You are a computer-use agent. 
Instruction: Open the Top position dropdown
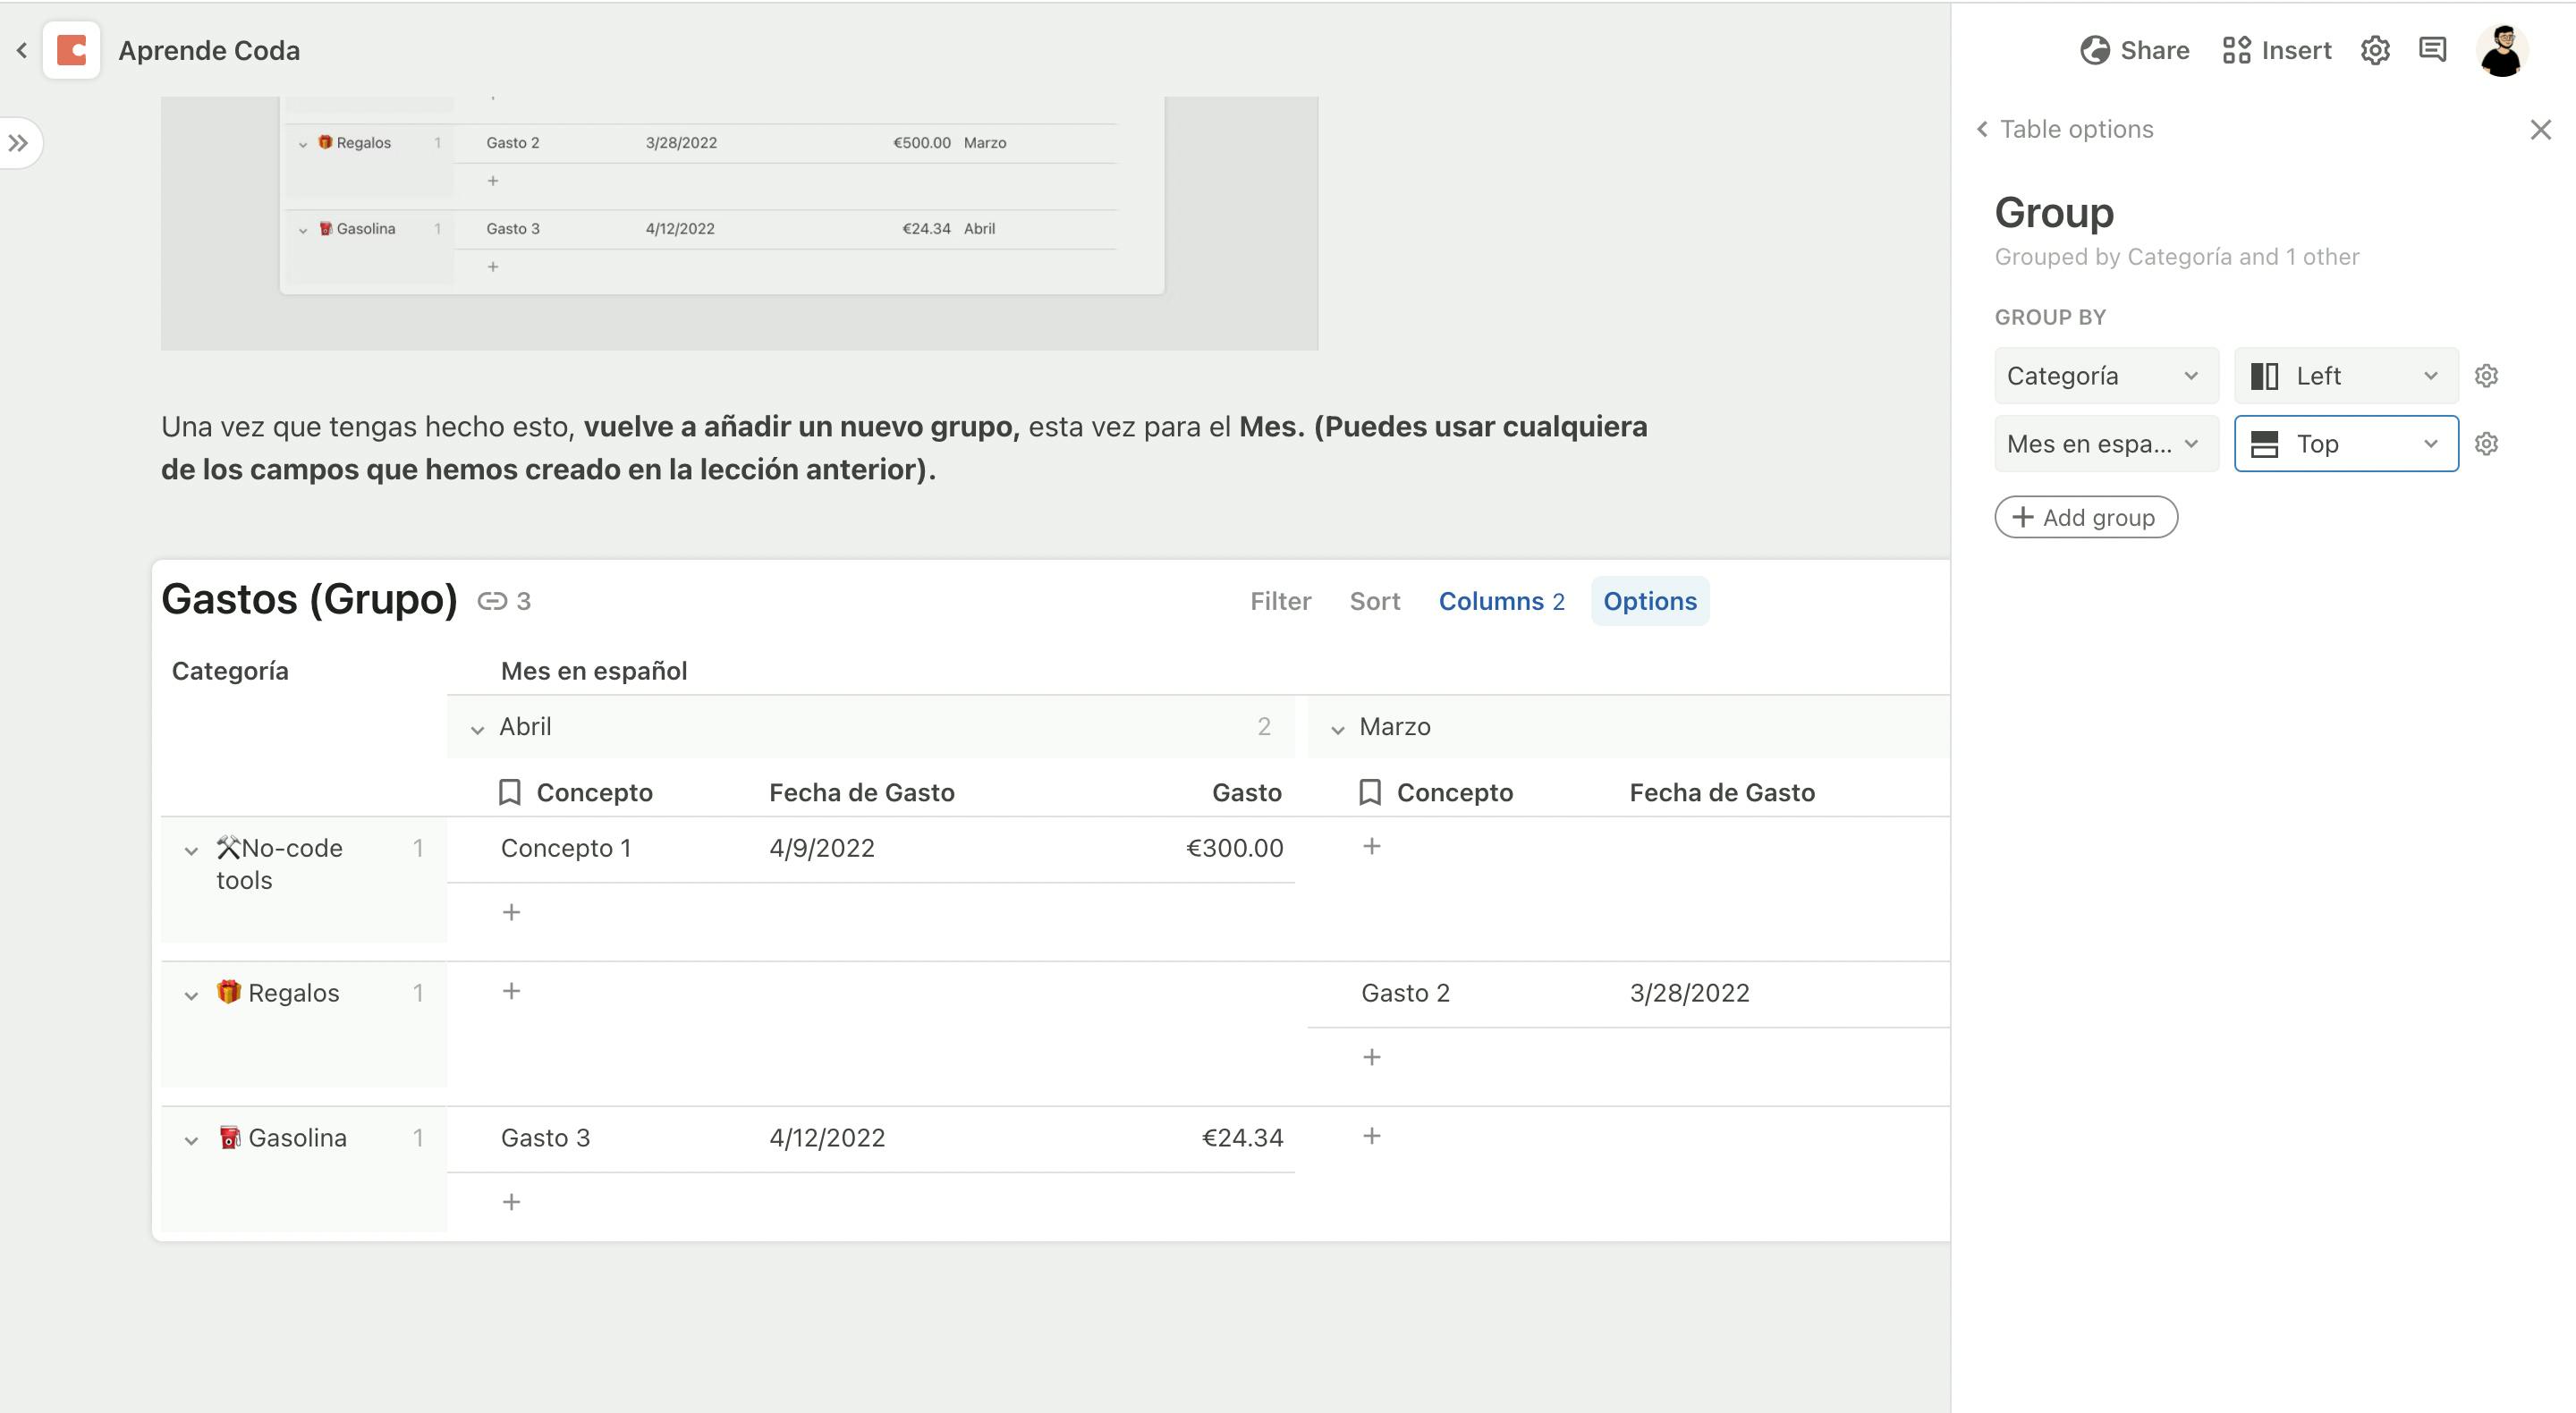[2345, 444]
